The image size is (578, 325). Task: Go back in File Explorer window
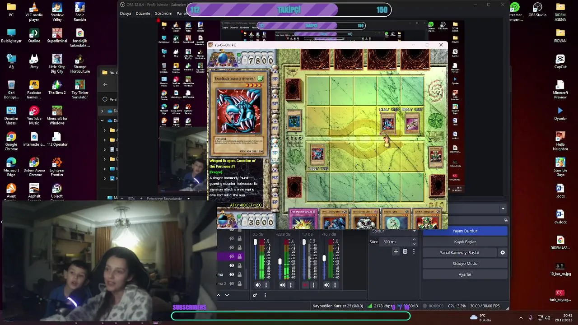pos(105,84)
